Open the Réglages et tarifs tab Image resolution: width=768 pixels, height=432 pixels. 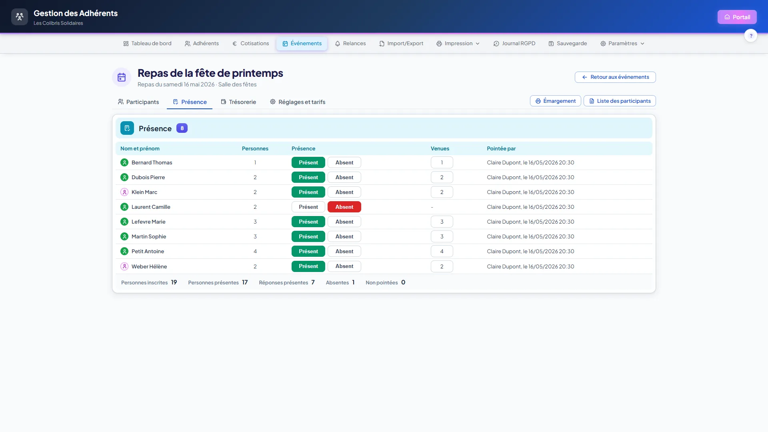click(298, 102)
